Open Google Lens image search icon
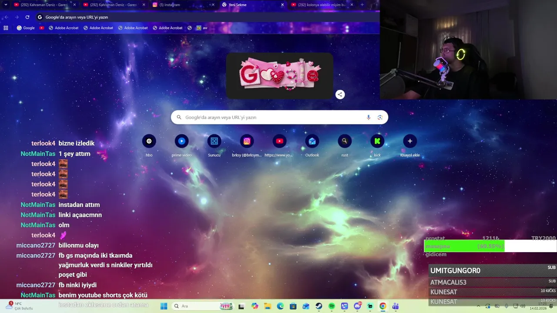The height and width of the screenshot is (313, 557). [380, 117]
